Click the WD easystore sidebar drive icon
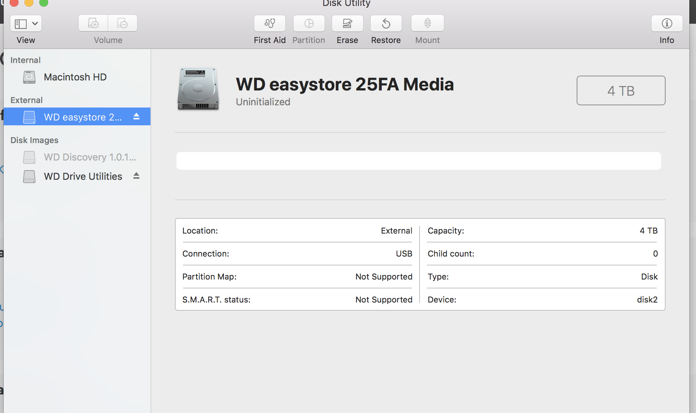The image size is (696, 413). [29, 117]
